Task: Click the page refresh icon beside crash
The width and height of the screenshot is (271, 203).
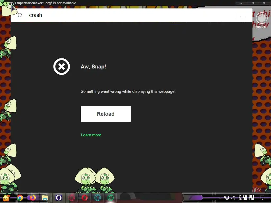Action: pos(20,15)
